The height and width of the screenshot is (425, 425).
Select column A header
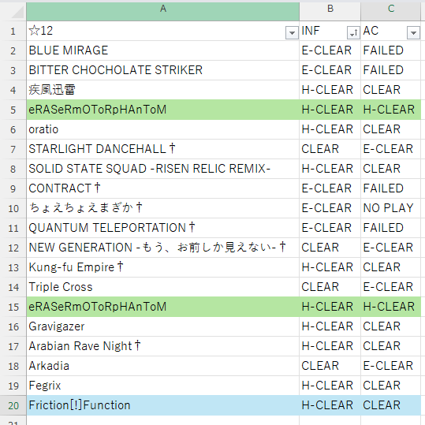(x=163, y=11)
